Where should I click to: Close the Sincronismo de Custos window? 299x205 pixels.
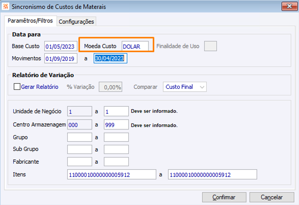tap(289, 6)
